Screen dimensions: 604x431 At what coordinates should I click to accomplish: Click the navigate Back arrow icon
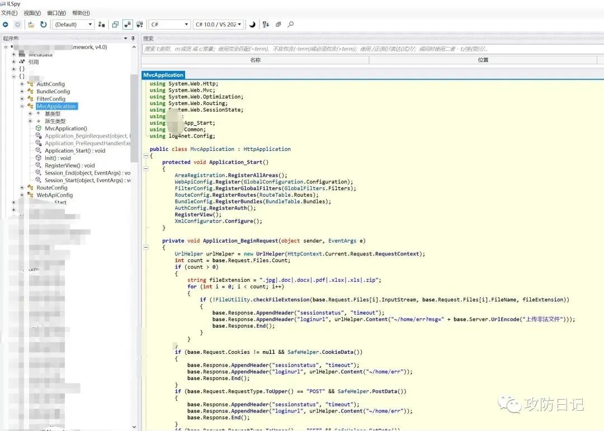point(6,25)
